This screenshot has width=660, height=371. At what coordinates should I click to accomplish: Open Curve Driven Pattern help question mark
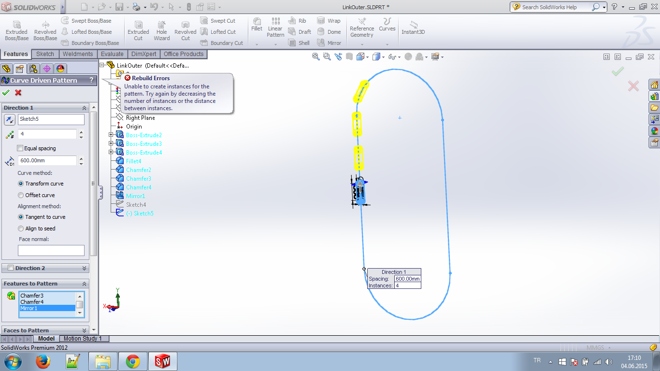91,81
